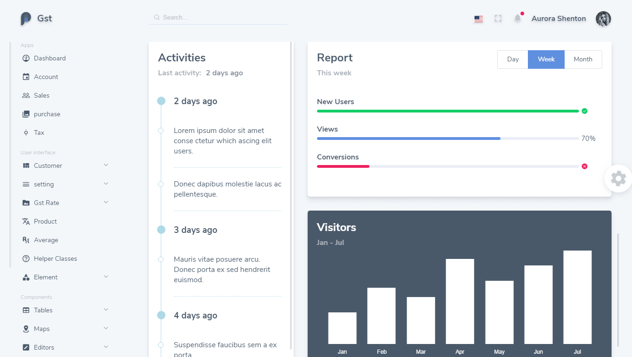Click the Apr bar in Visitors chart
632x357 pixels.
460,301
